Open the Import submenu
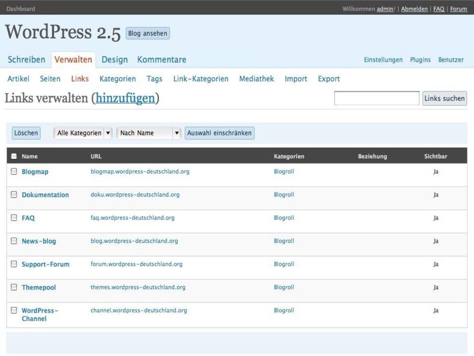474x356 pixels. (x=296, y=79)
